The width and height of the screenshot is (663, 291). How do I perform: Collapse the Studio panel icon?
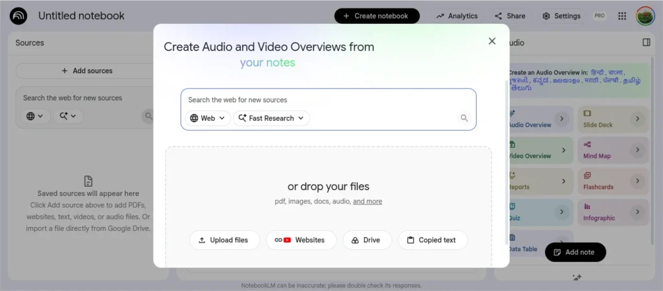646,42
